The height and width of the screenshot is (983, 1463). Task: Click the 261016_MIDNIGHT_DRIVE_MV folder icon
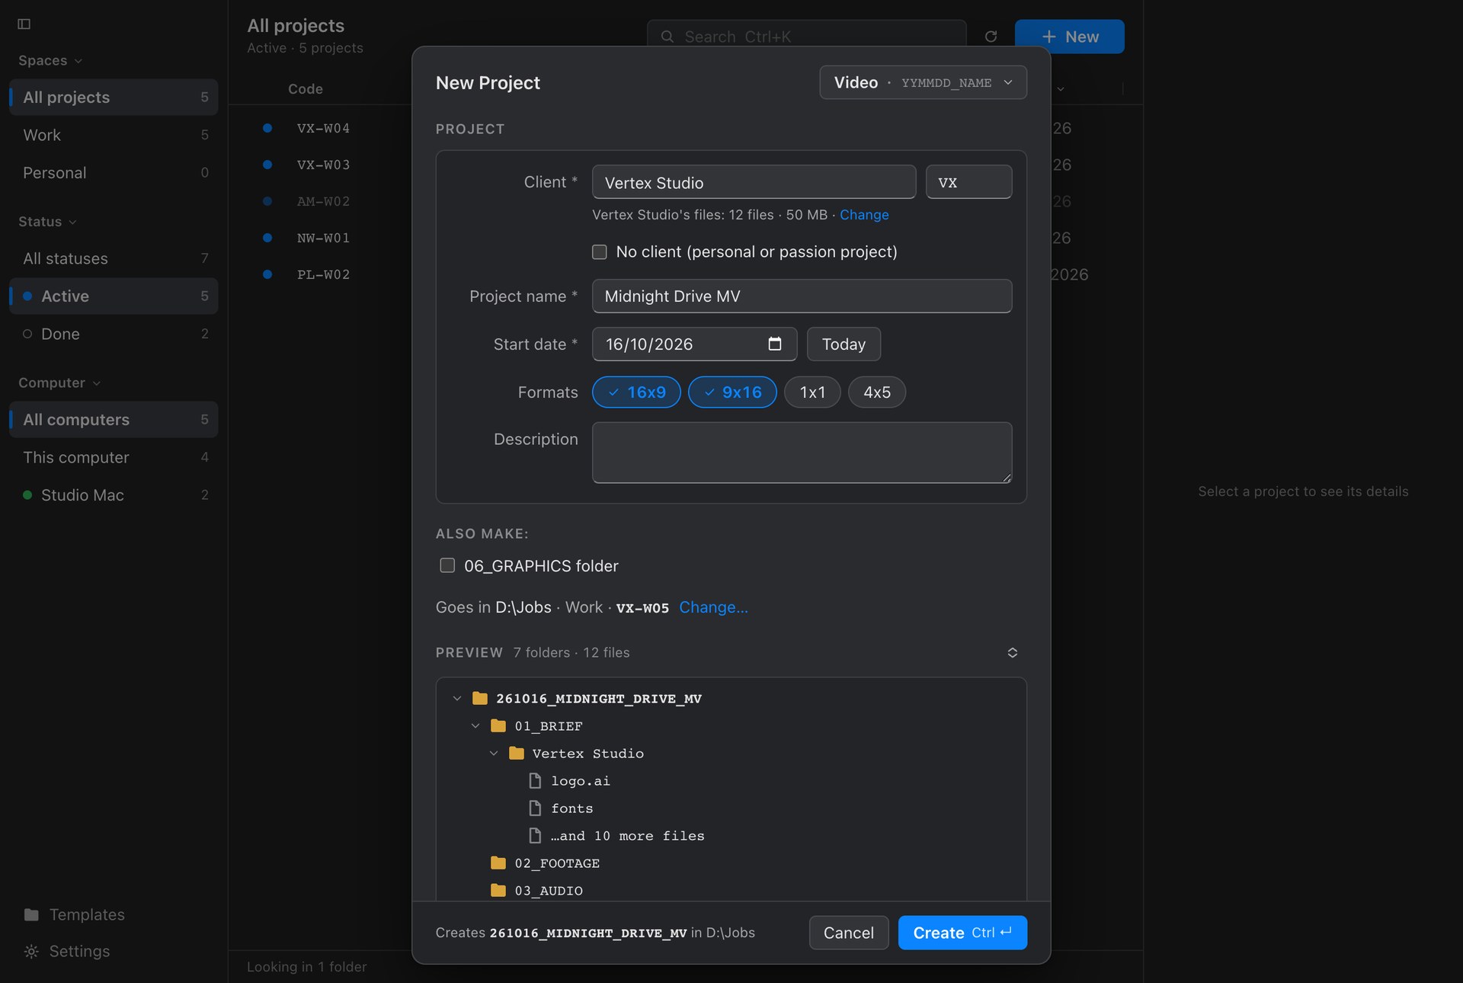pos(480,698)
